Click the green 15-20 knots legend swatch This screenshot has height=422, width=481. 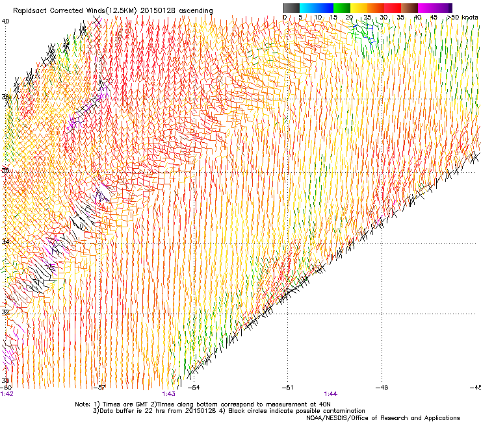pos(342,8)
